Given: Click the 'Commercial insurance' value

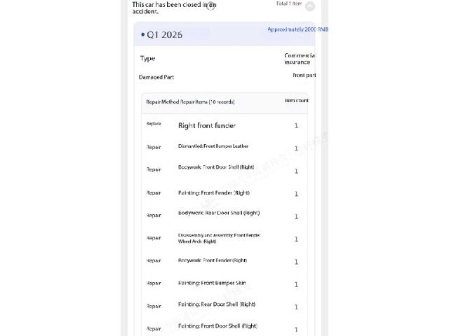Looking at the screenshot, I should click(300, 59).
